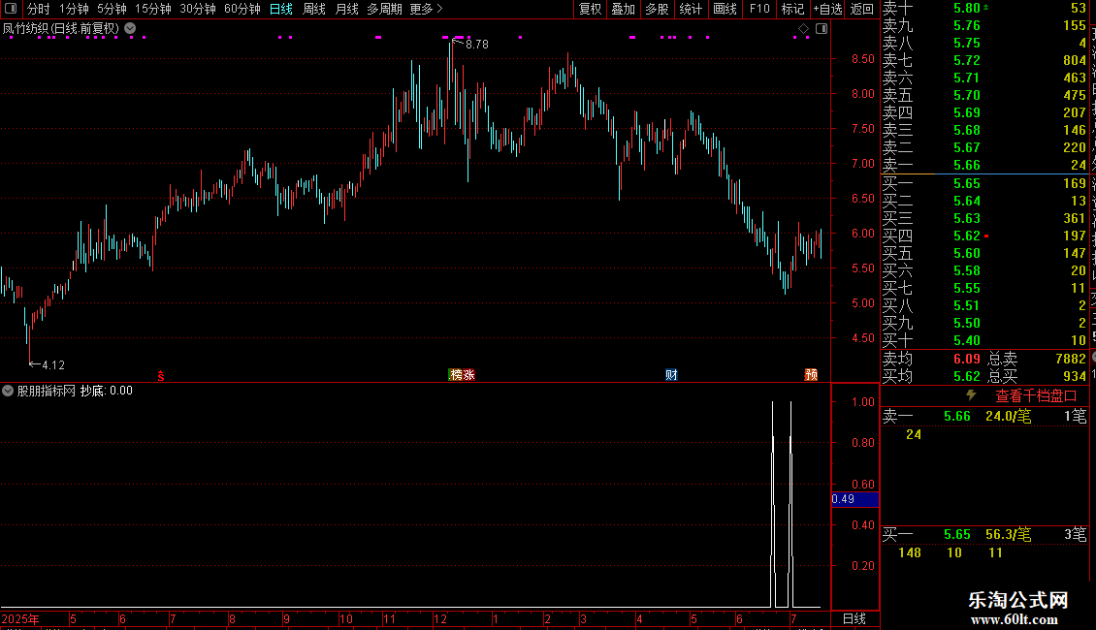
Task: Add stock to watchlist via +自选
Action: 828,9
